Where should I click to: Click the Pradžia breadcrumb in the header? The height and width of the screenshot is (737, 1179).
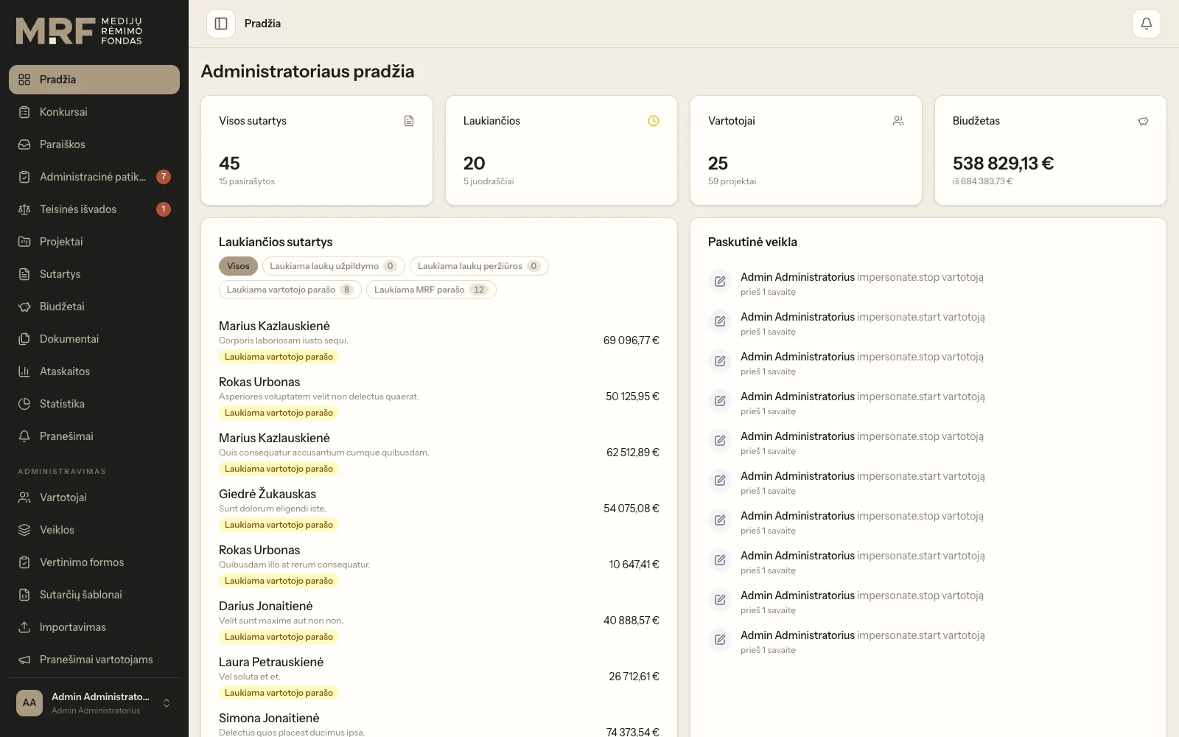(x=262, y=24)
